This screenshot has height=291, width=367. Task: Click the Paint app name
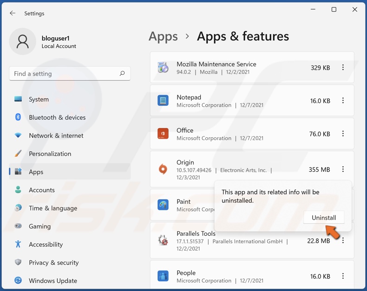point(183,201)
